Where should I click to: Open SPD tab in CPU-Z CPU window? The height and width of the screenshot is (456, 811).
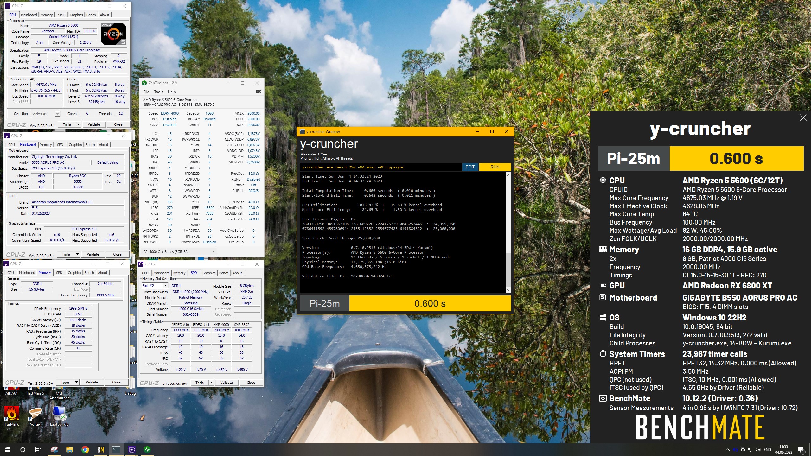pyautogui.click(x=61, y=15)
